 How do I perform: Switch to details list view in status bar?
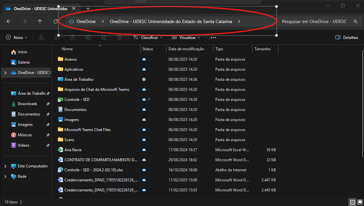coord(352,202)
